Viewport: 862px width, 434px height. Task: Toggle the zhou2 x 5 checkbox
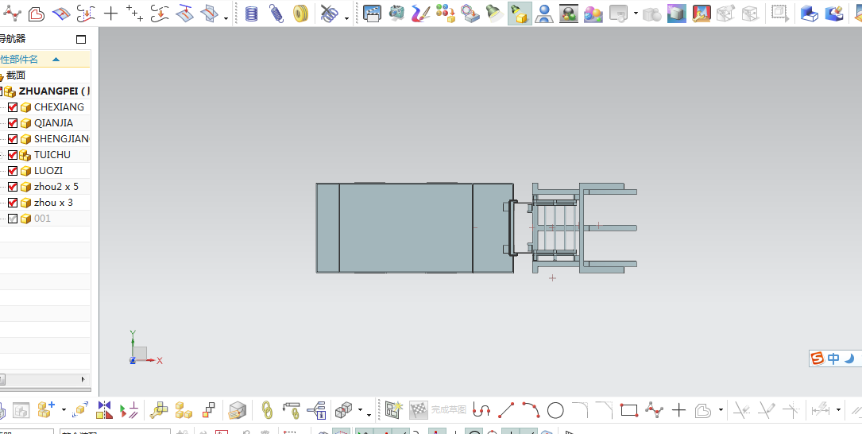click(x=13, y=187)
